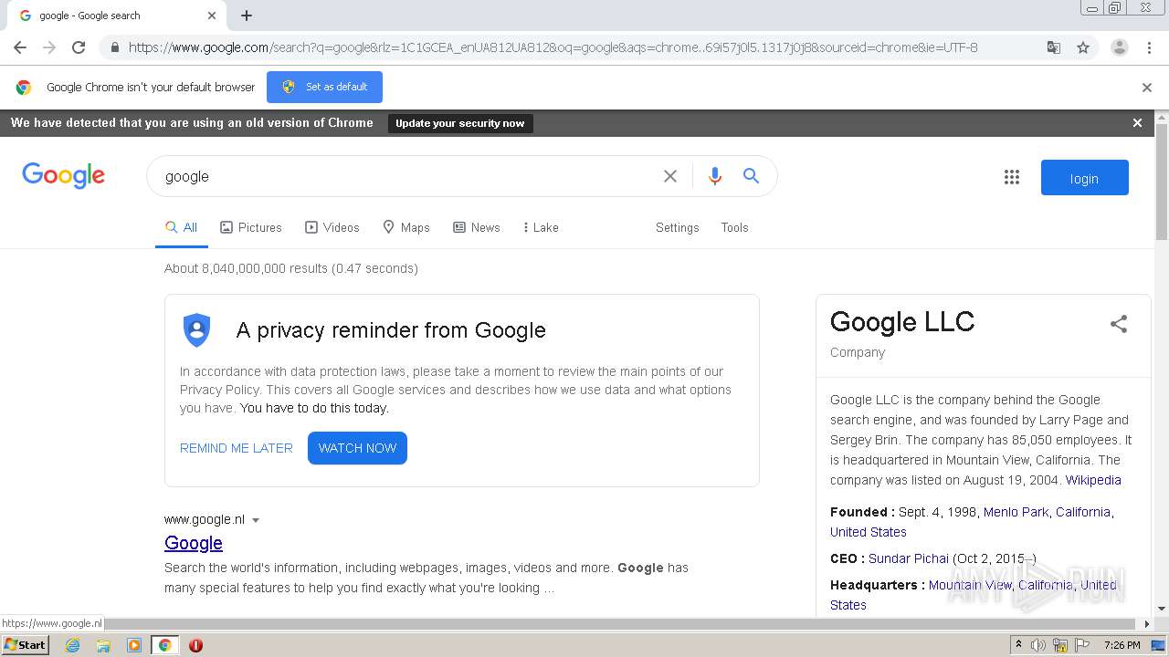
Task: Close the google - Google search tab
Action: [212, 16]
